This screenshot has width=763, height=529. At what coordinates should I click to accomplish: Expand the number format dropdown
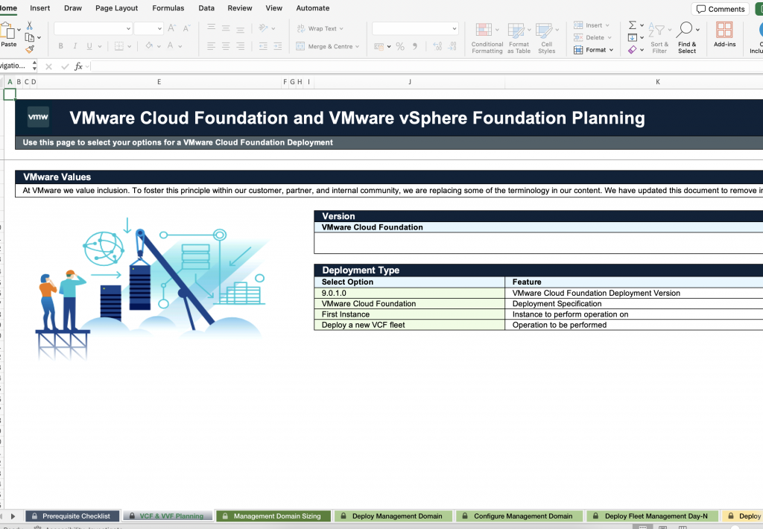(x=454, y=28)
